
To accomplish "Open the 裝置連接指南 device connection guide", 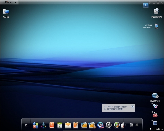I will click(156, 11).
